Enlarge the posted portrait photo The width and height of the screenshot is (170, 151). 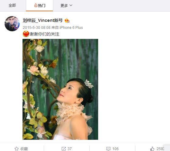pos(60,89)
